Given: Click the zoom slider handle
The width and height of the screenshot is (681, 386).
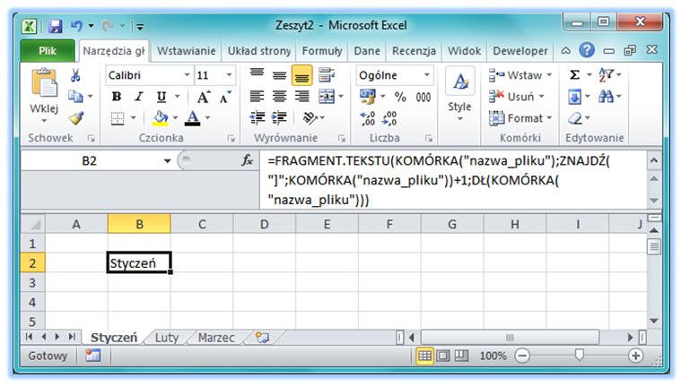Looking at the screenshot, I should click(x=579, y=356).
